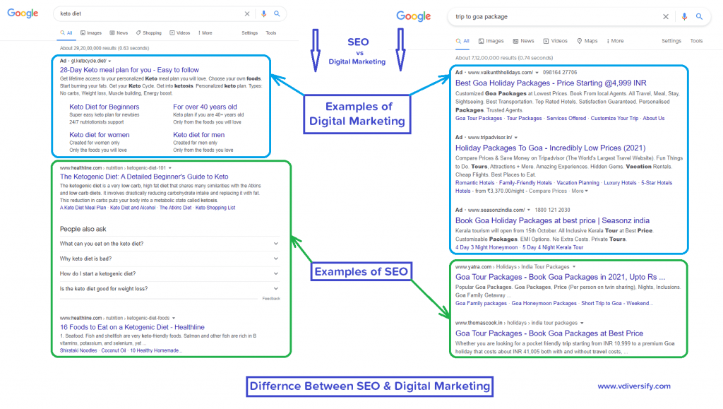Open News tab in Goa package results

coord(523,41)
